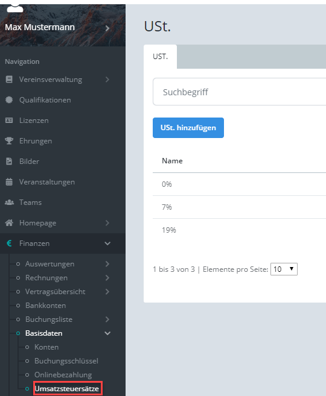Open the Elemente pro Seite dropdown
The width and height of the screenshot is (326, 396).
(x=284, y=269)
